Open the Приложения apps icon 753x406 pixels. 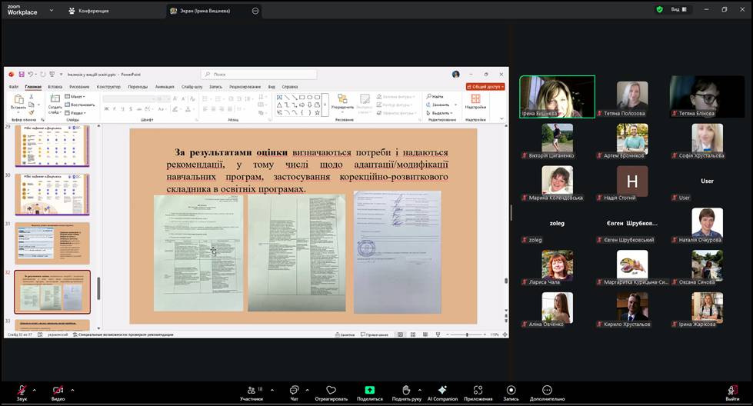(478, 391)
